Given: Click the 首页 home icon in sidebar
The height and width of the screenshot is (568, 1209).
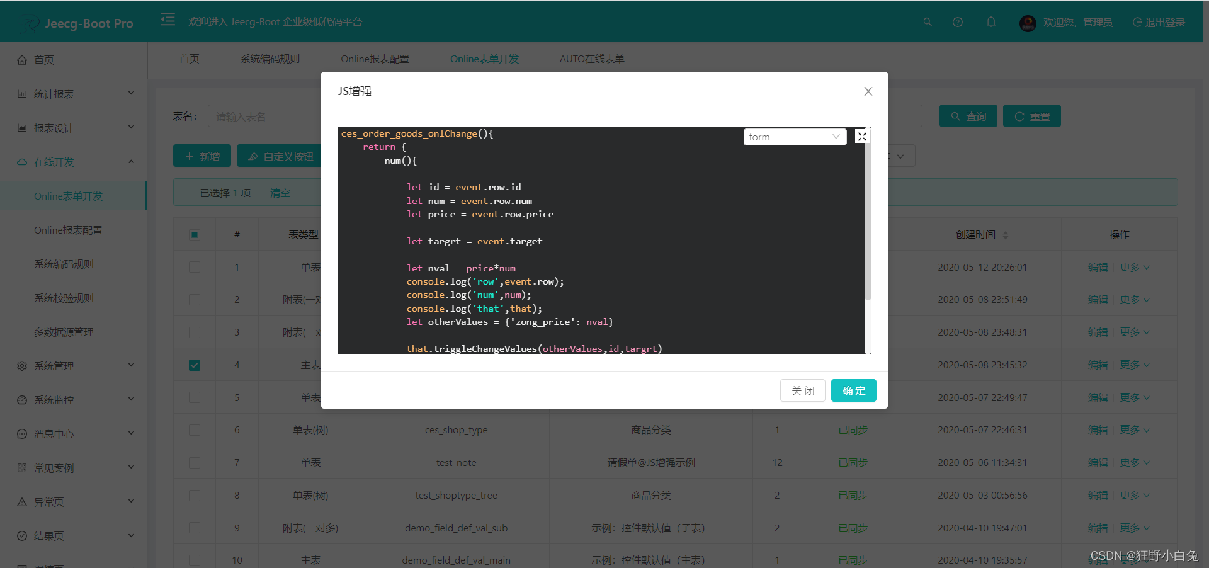Looking at the screenshot, I should pos(22,60).
